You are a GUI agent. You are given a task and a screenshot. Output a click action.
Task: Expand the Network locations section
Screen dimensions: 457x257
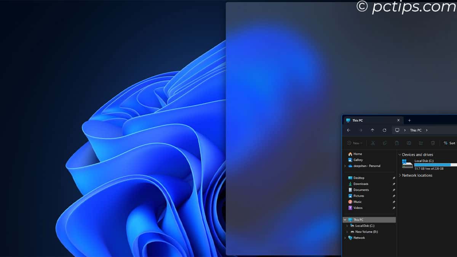pos(399,175)
